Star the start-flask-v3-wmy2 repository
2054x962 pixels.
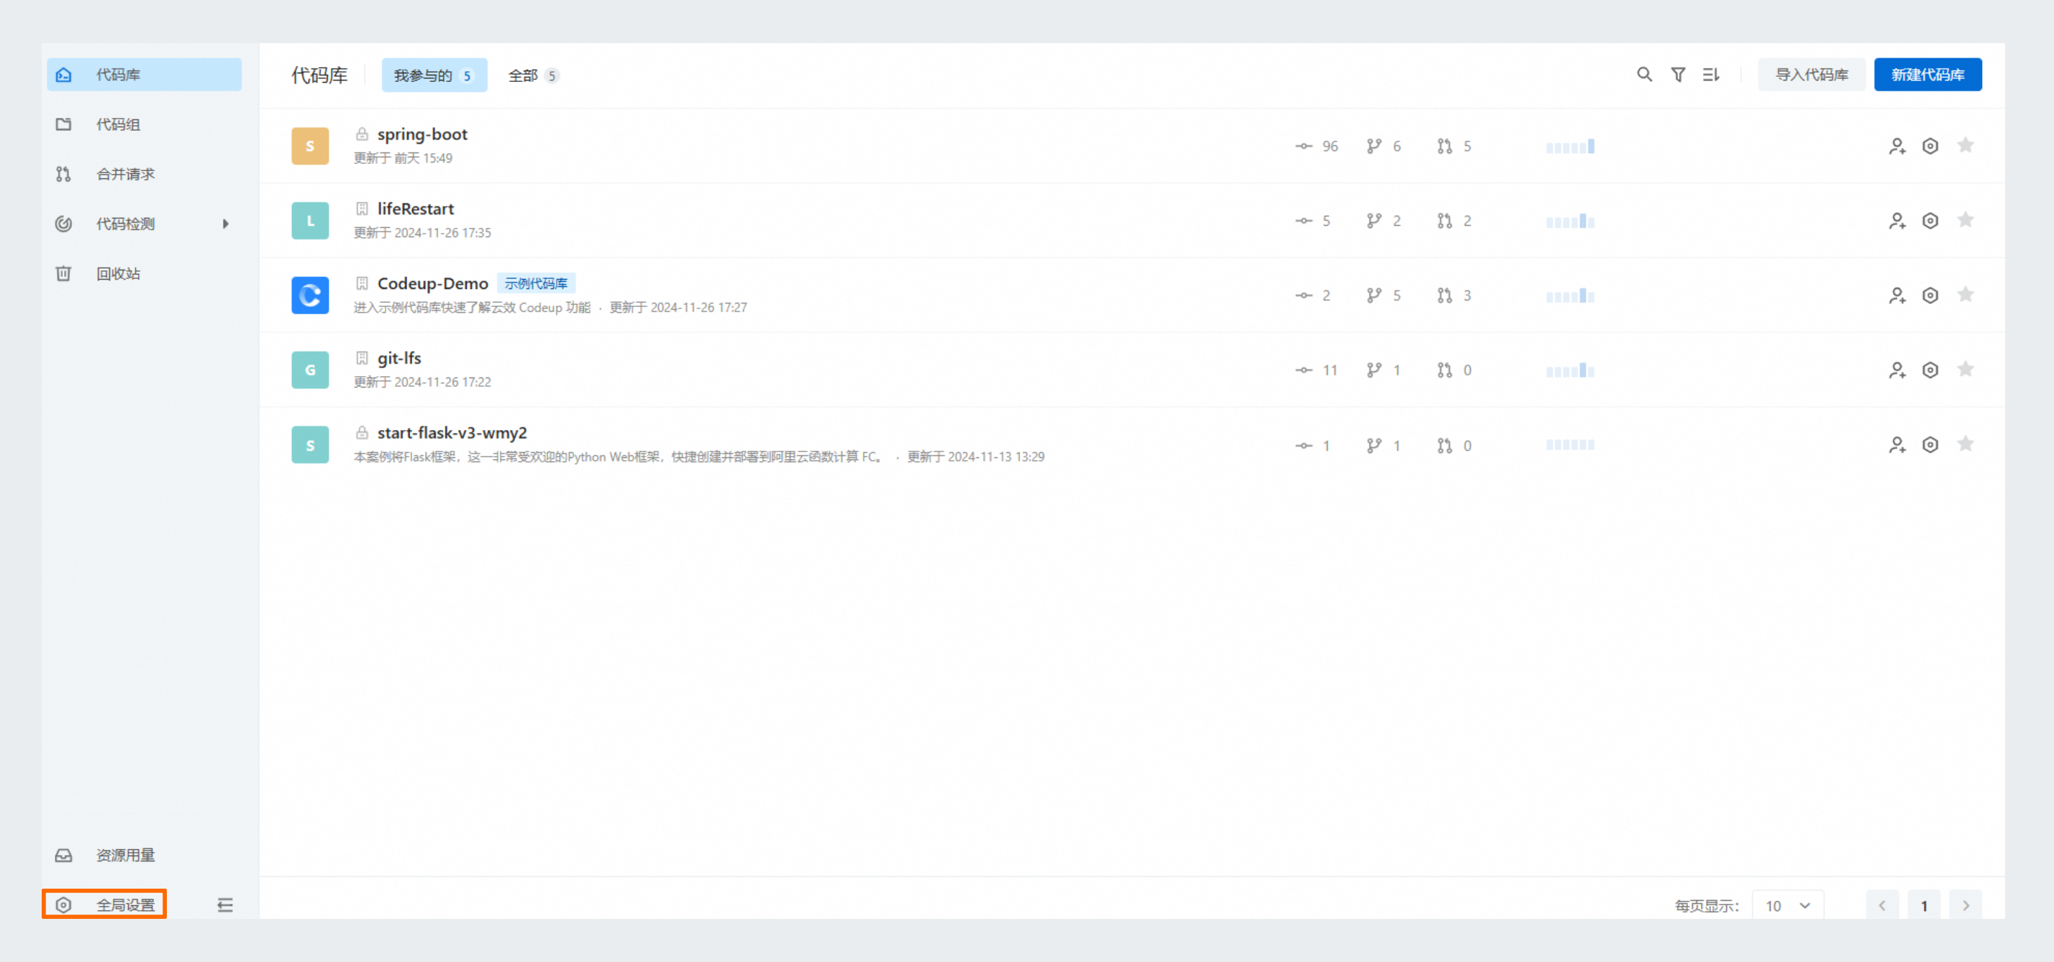(1966, 444)
